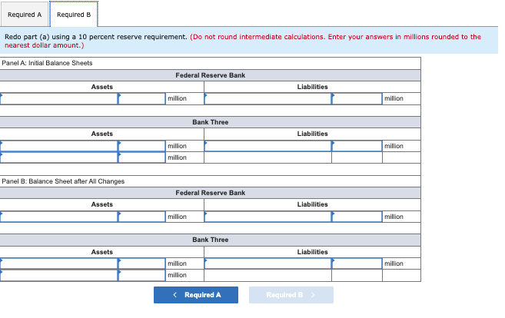The height and width of the screenshot is (318, 505).
Task: Click Panel A Bank Three first asset amount
Action: [x=141, y=146]
